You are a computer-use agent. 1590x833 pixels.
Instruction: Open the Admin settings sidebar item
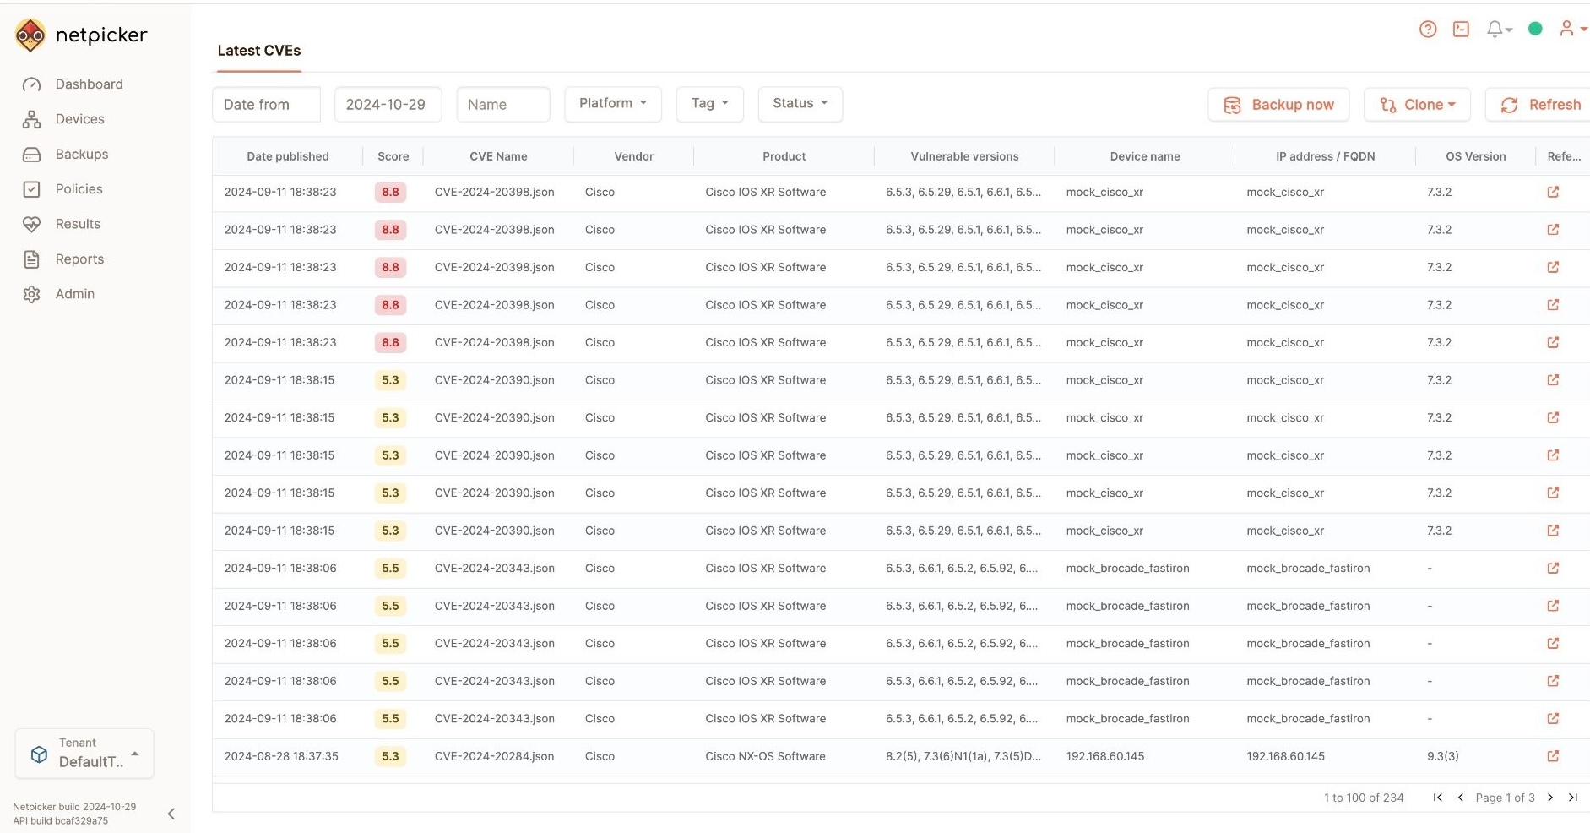coord(74,294)
